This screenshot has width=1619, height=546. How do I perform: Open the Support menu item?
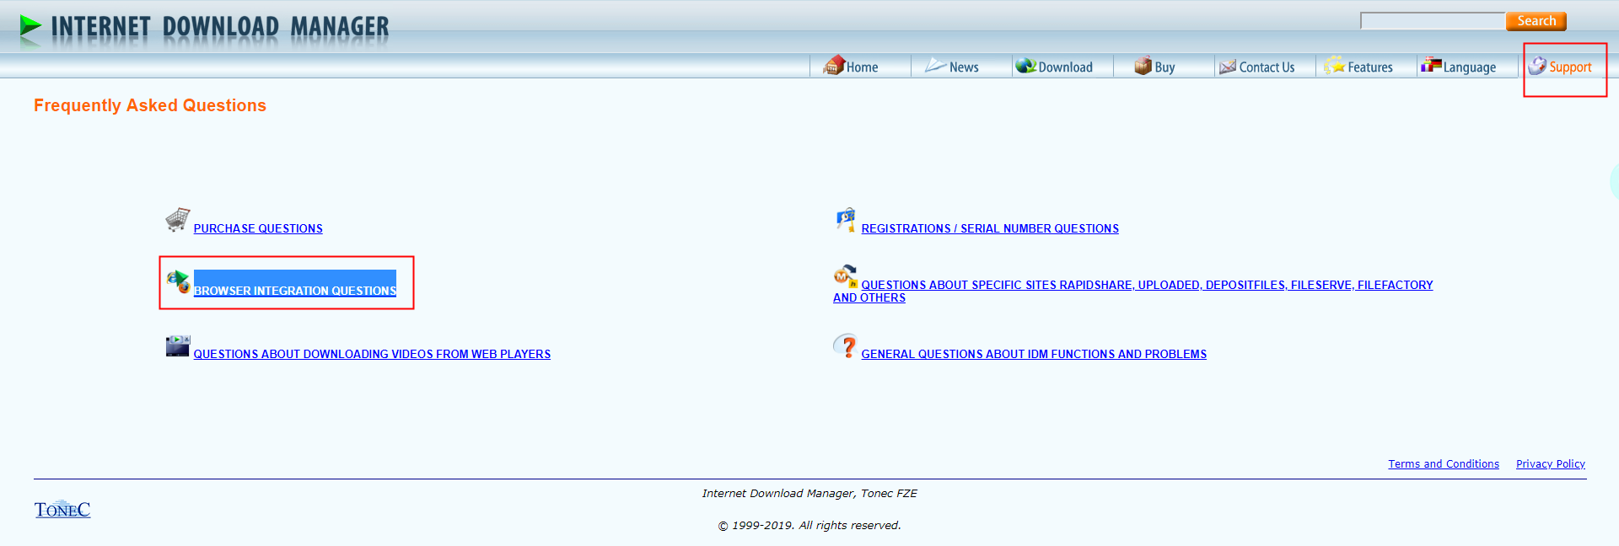1570,67
